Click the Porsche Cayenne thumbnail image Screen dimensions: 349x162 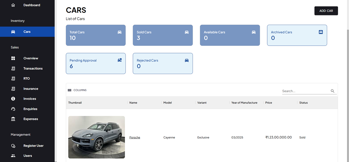point(96,137)
